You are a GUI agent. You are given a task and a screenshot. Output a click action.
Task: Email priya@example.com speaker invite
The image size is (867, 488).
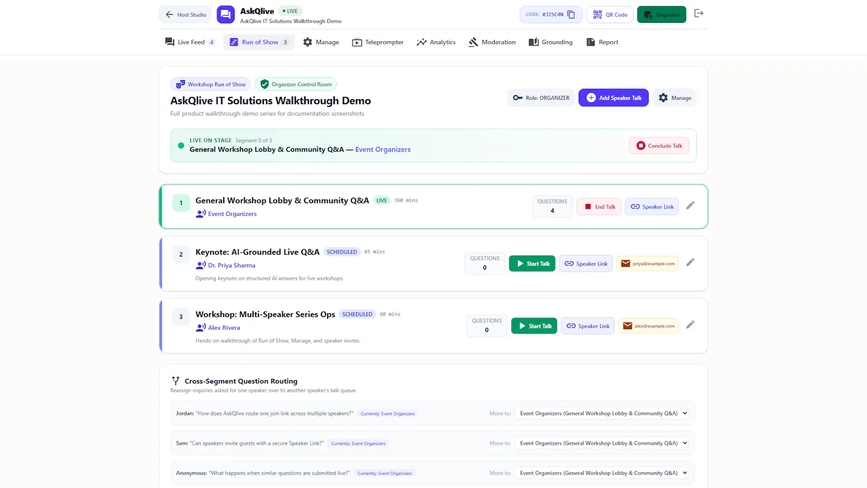tap(648, 264)
